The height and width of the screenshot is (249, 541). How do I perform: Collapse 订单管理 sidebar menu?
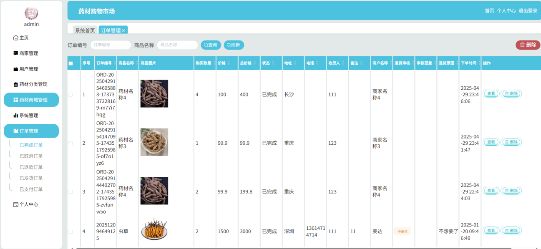click(31, 131)
